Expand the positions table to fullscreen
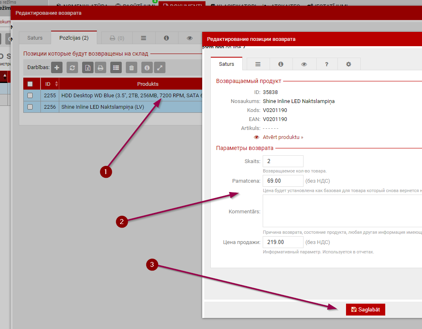 click(x=159, y=68)
